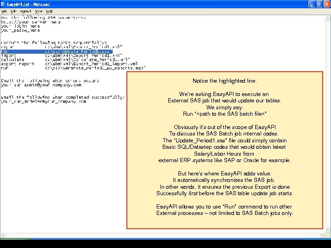Click the Generate_Period1_EG_Reports.egp path text
The image size is (331, 248).
(95, 68)
